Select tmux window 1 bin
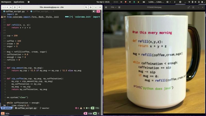 (x=5, y=113)
